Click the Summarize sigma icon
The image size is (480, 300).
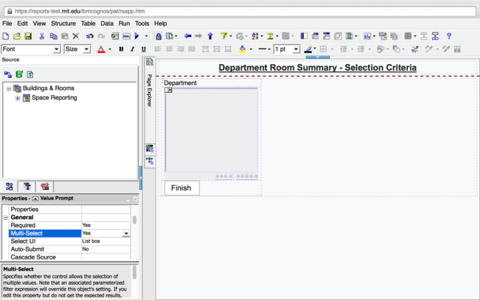271,36
